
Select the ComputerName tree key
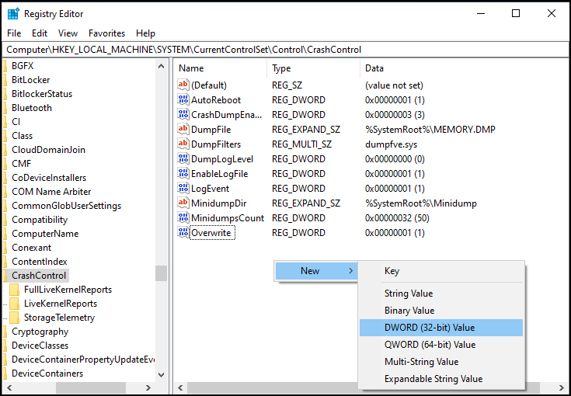click(45, 234)
